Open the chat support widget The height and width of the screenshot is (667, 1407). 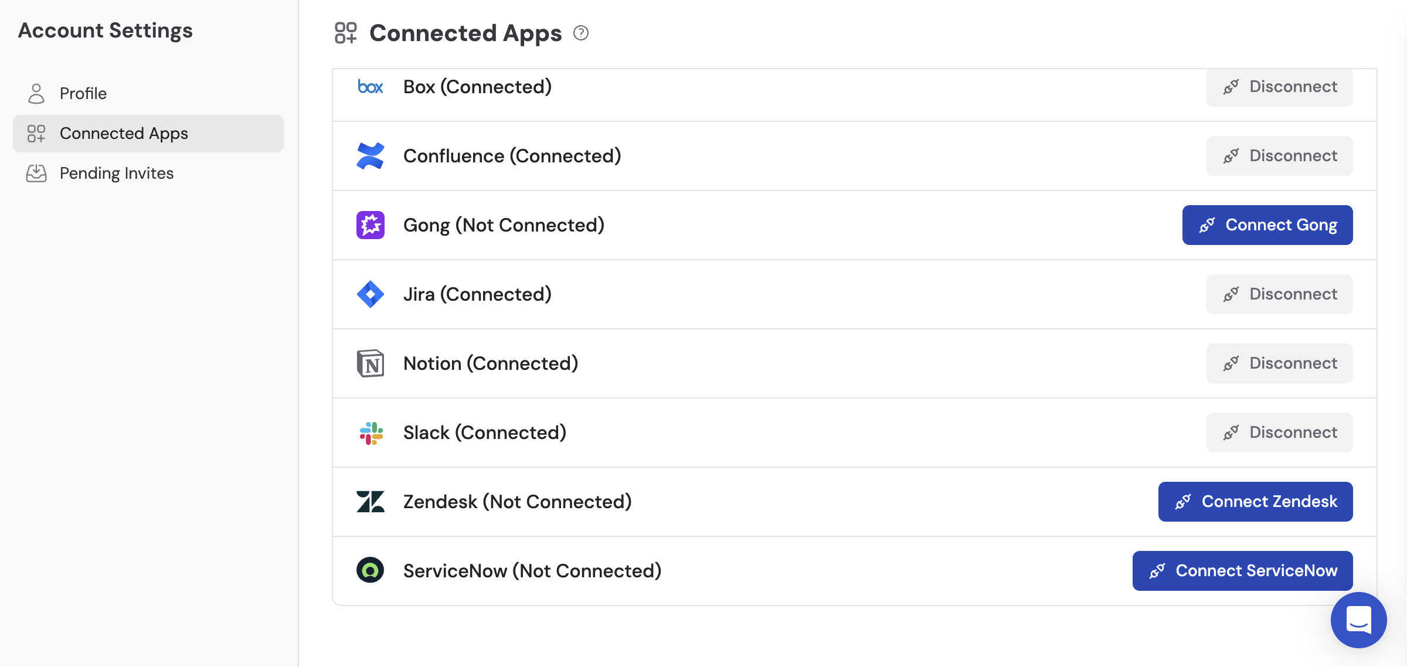[1358, 620]
